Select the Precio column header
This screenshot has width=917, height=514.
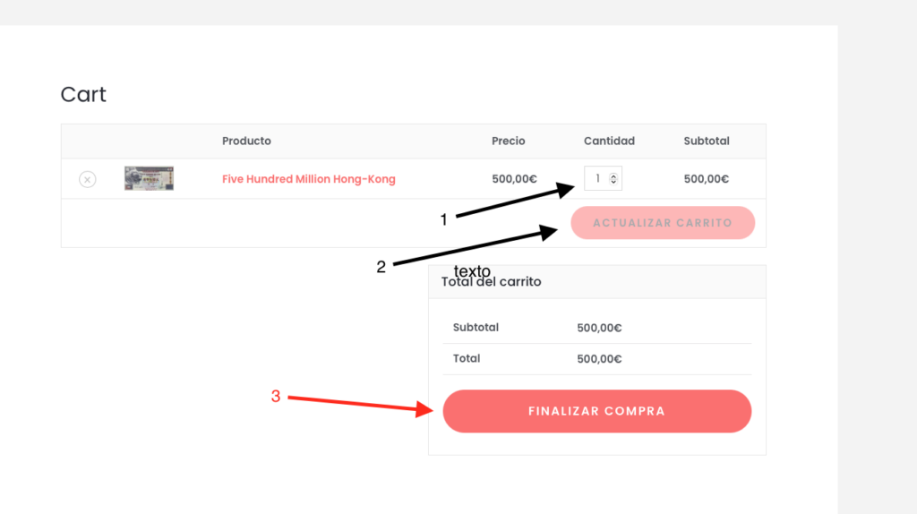pos(508,141)
